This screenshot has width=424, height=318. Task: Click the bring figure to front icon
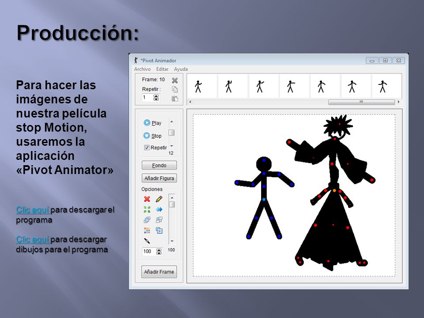pyautogui.click(x=147, y=220)
